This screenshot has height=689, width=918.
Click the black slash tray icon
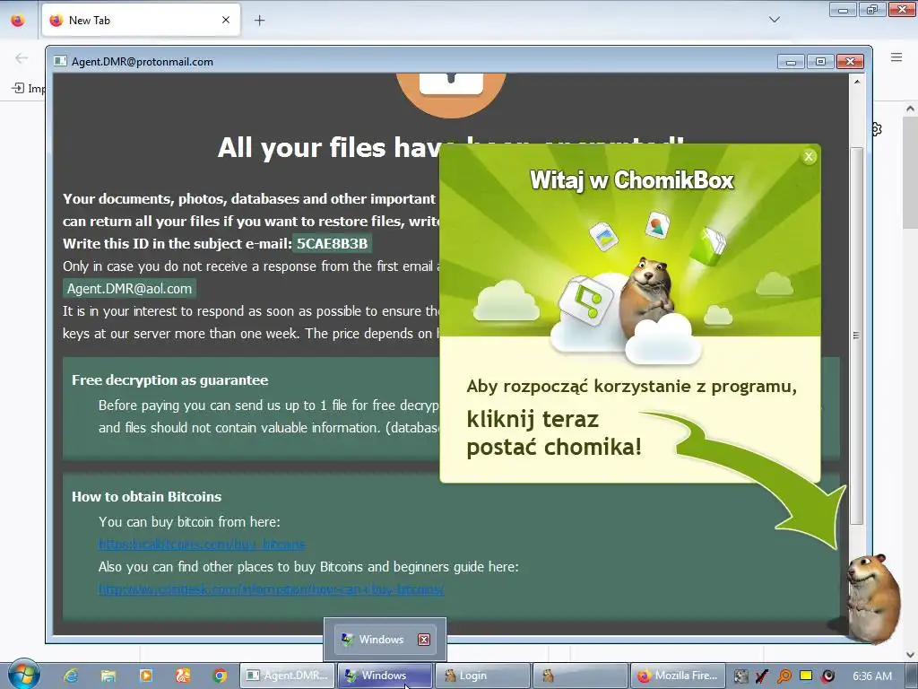tap(762, 676)
